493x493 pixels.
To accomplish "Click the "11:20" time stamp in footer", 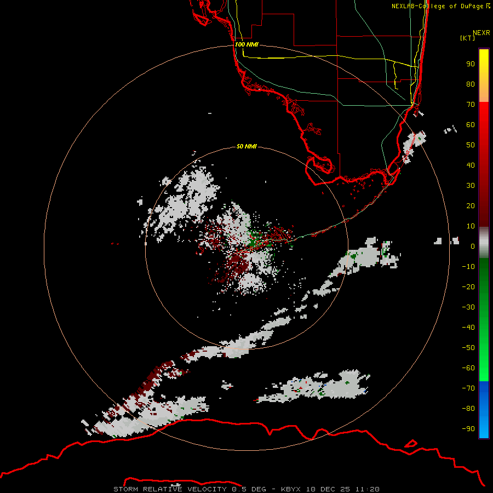I will [x=368, y=489].
